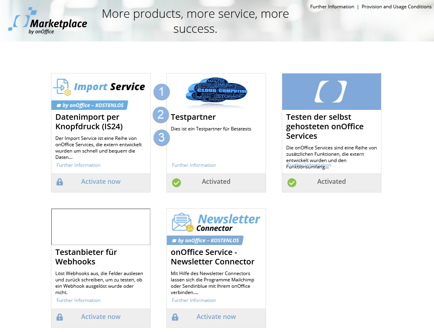
Task: Click the by onOffice KOSTENLOS badge on Import Service
Action: pos(90,105)
